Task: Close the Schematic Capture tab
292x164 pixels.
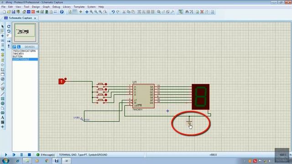Action: coord(35,18)
